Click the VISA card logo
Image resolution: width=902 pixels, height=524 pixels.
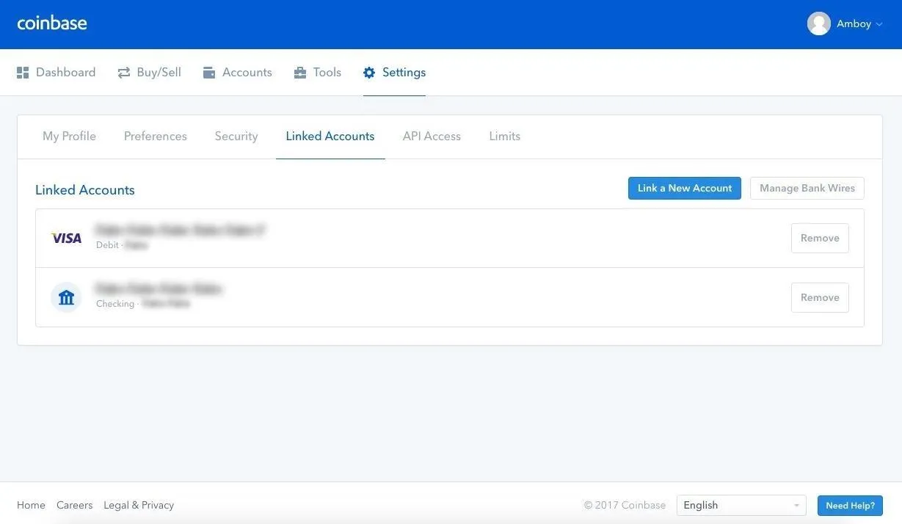(x=66, y=238)
